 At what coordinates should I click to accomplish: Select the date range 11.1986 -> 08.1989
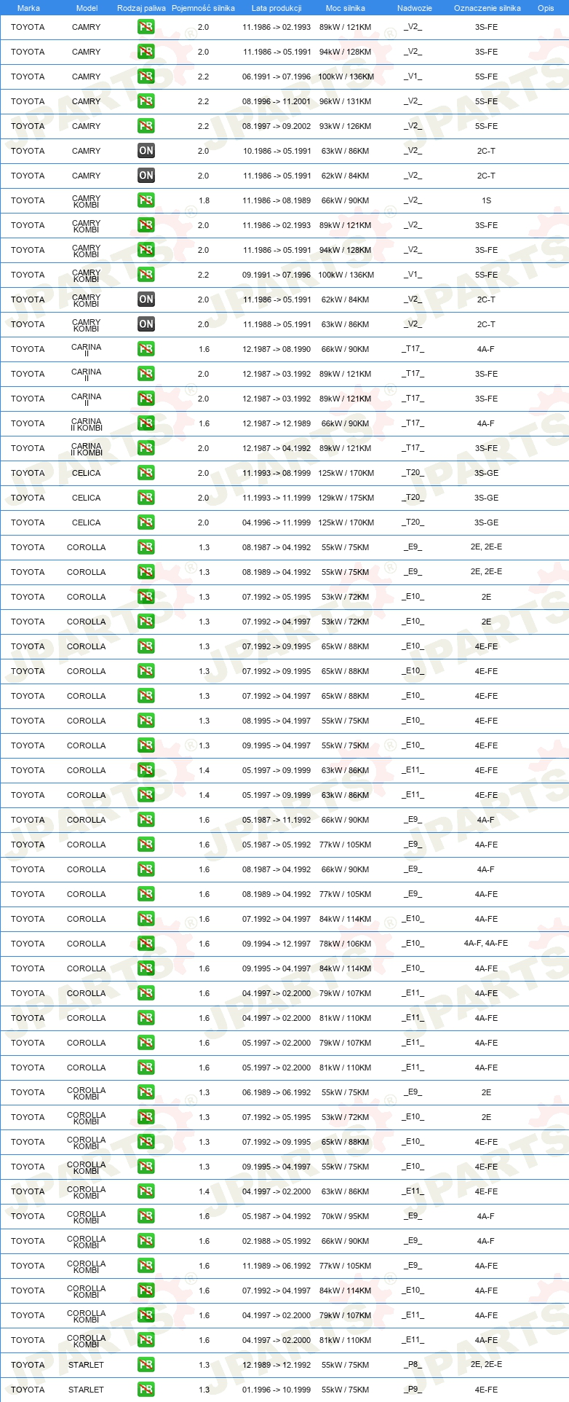click(276, 200)
